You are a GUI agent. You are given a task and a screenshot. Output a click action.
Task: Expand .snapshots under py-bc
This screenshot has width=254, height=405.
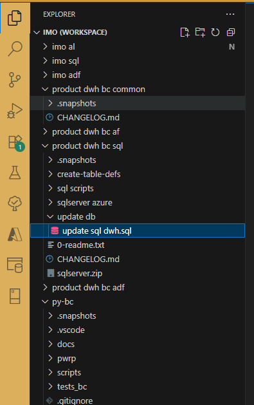click(50, 316)
